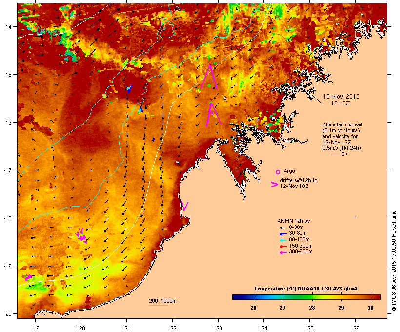This screenshot has width=400, height=332.
Task: Click the blue 30-80m legend arrow
Action: coord(283,234)
